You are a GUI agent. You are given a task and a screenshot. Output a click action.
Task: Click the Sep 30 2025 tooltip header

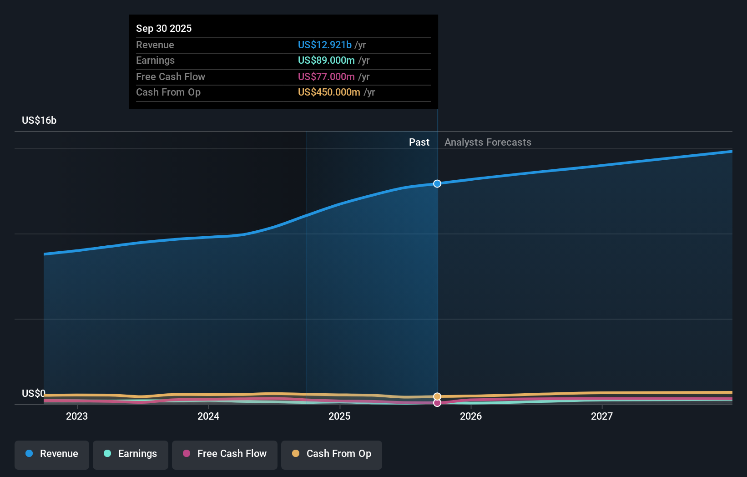coord(164,28)
